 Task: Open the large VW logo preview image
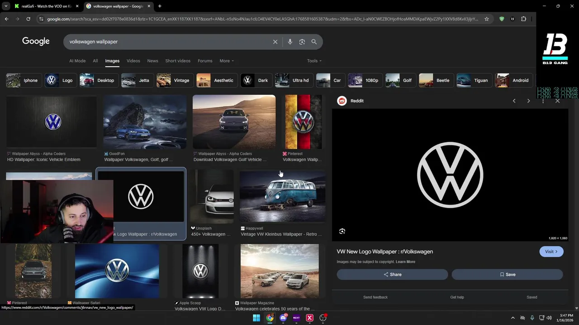pyautogui.click(x=450, y=175)
